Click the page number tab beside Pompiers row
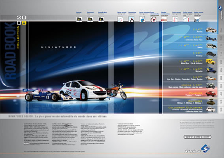224x158 pixels. pos(221,94)
